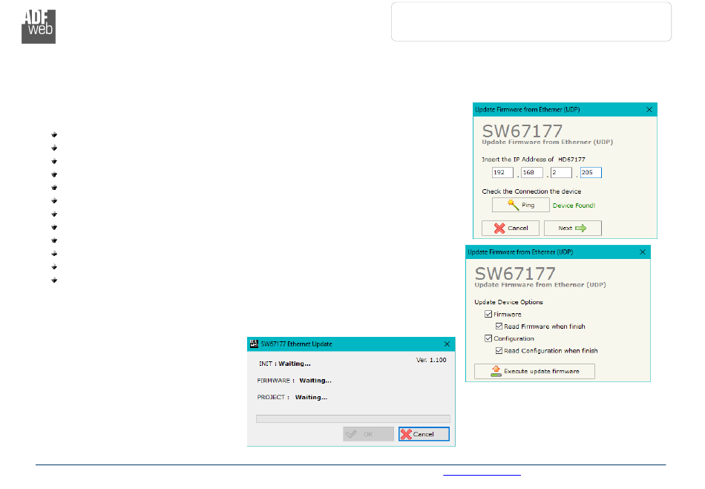Toggle the Firmware checkbox
Image resolution: width=705 pixels, height=489 pixels.
pyautogui.click(x=488, y=314)
